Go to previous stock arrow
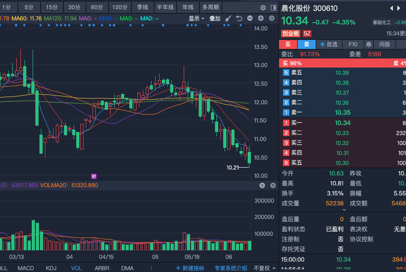The height and width of the screenshot is (272, 406). point(391,8)
